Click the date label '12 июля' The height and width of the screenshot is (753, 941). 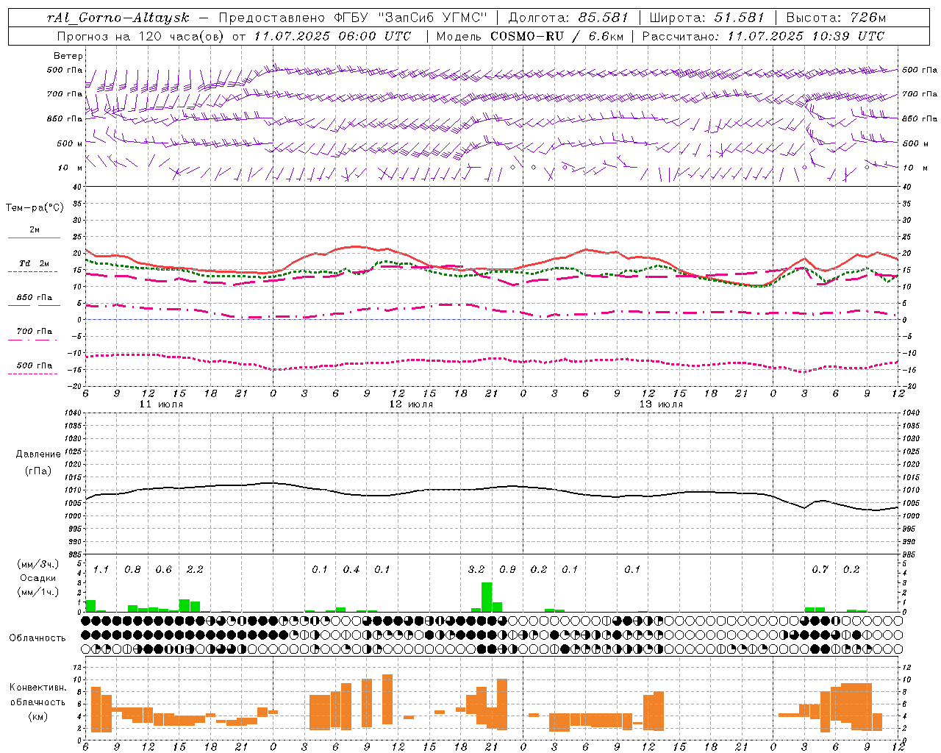pos(411,404)
